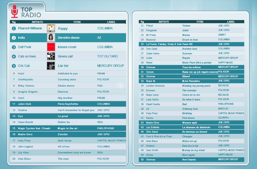Select the Magic in the air row
257x169 pixels.
(68, 128)
